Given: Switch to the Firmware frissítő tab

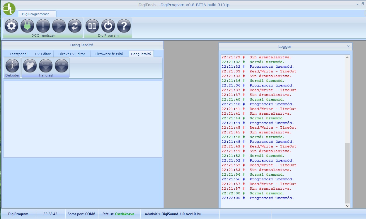Looking at the screenshot, I should (x=110, y=54).
